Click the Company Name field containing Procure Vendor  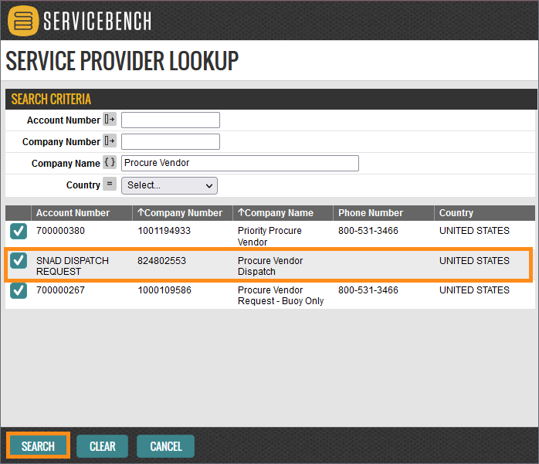tap(240, 163)
